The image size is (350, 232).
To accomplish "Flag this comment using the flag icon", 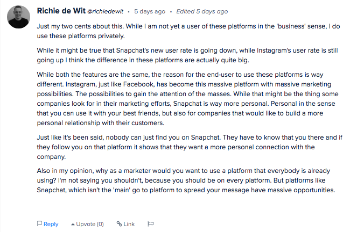I will [x=151, y=224].
